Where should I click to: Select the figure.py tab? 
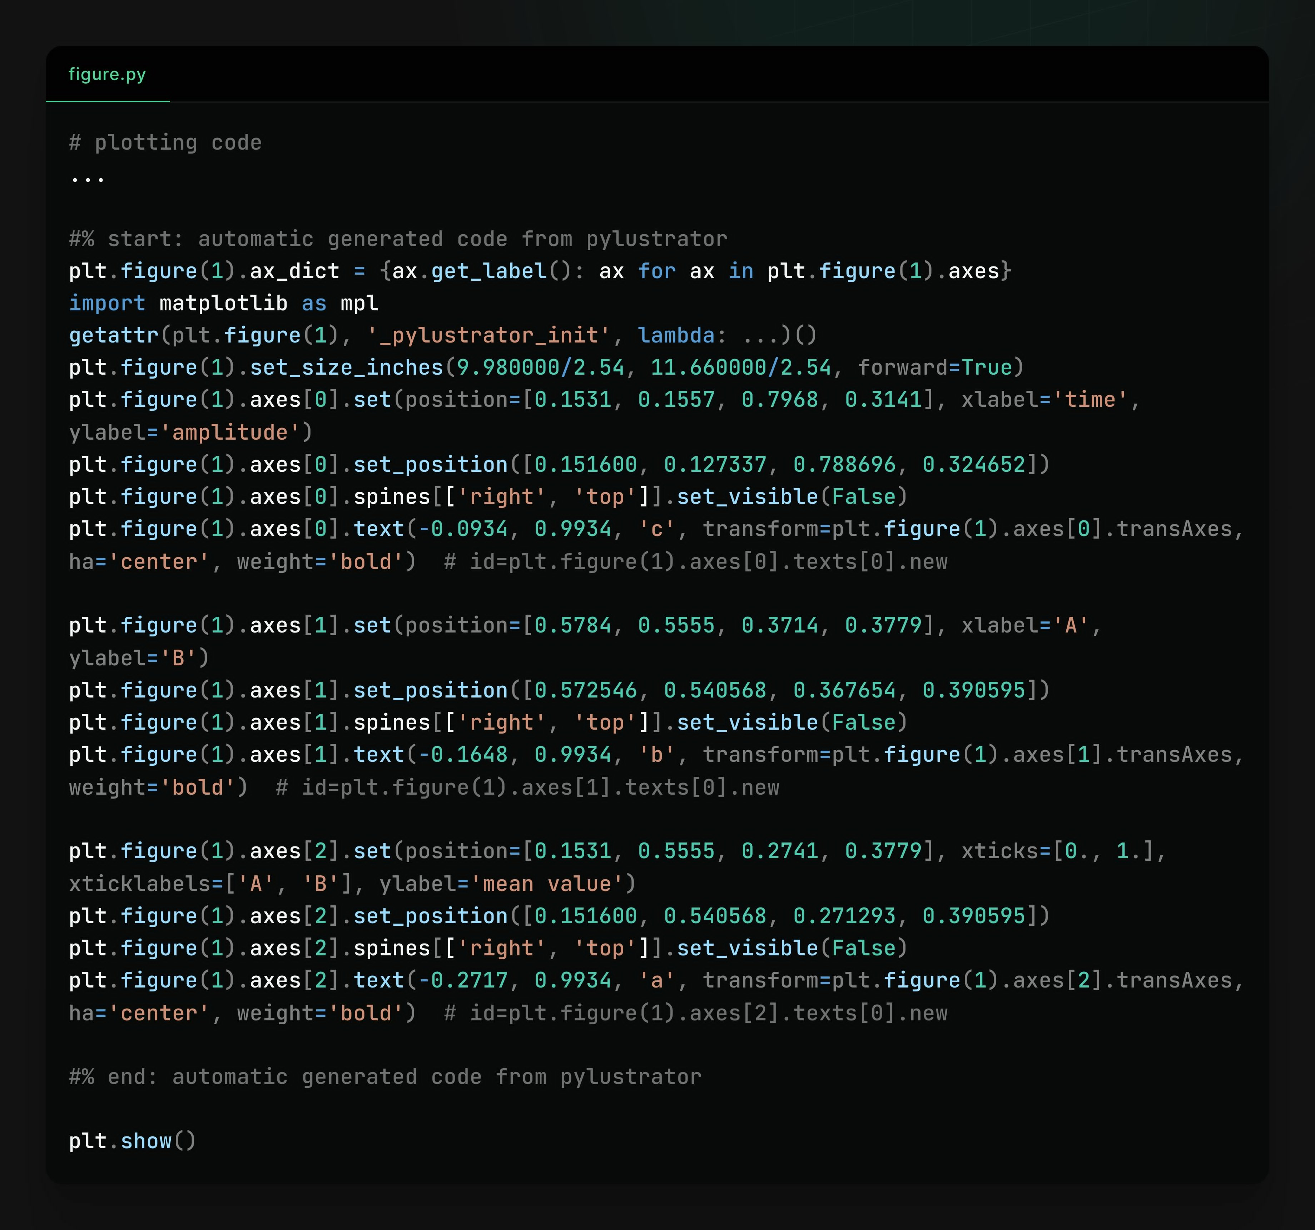[x=107, y=74]
